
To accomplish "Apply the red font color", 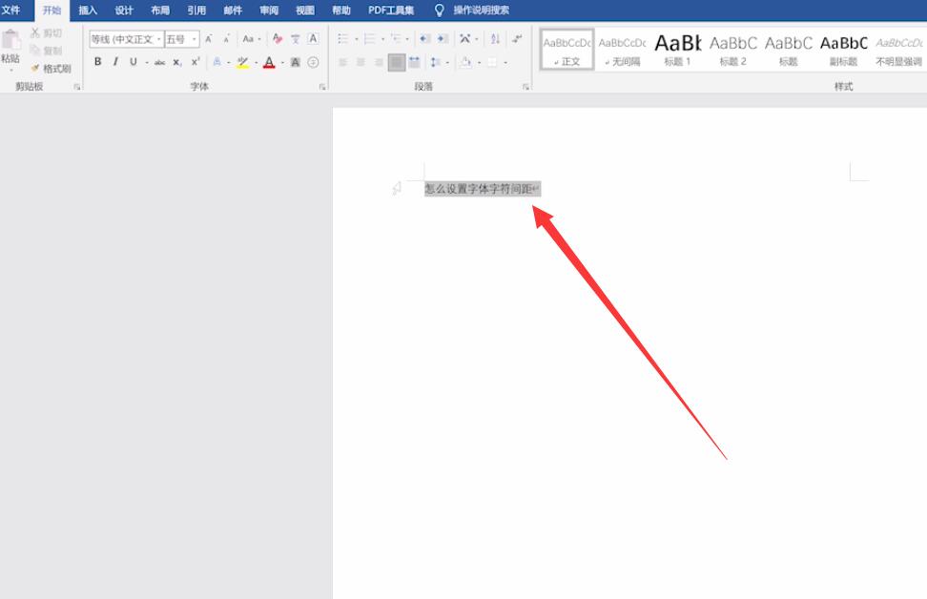I will pos(269,62).
